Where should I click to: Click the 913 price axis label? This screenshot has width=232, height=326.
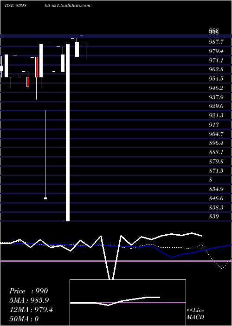point(214,124)
